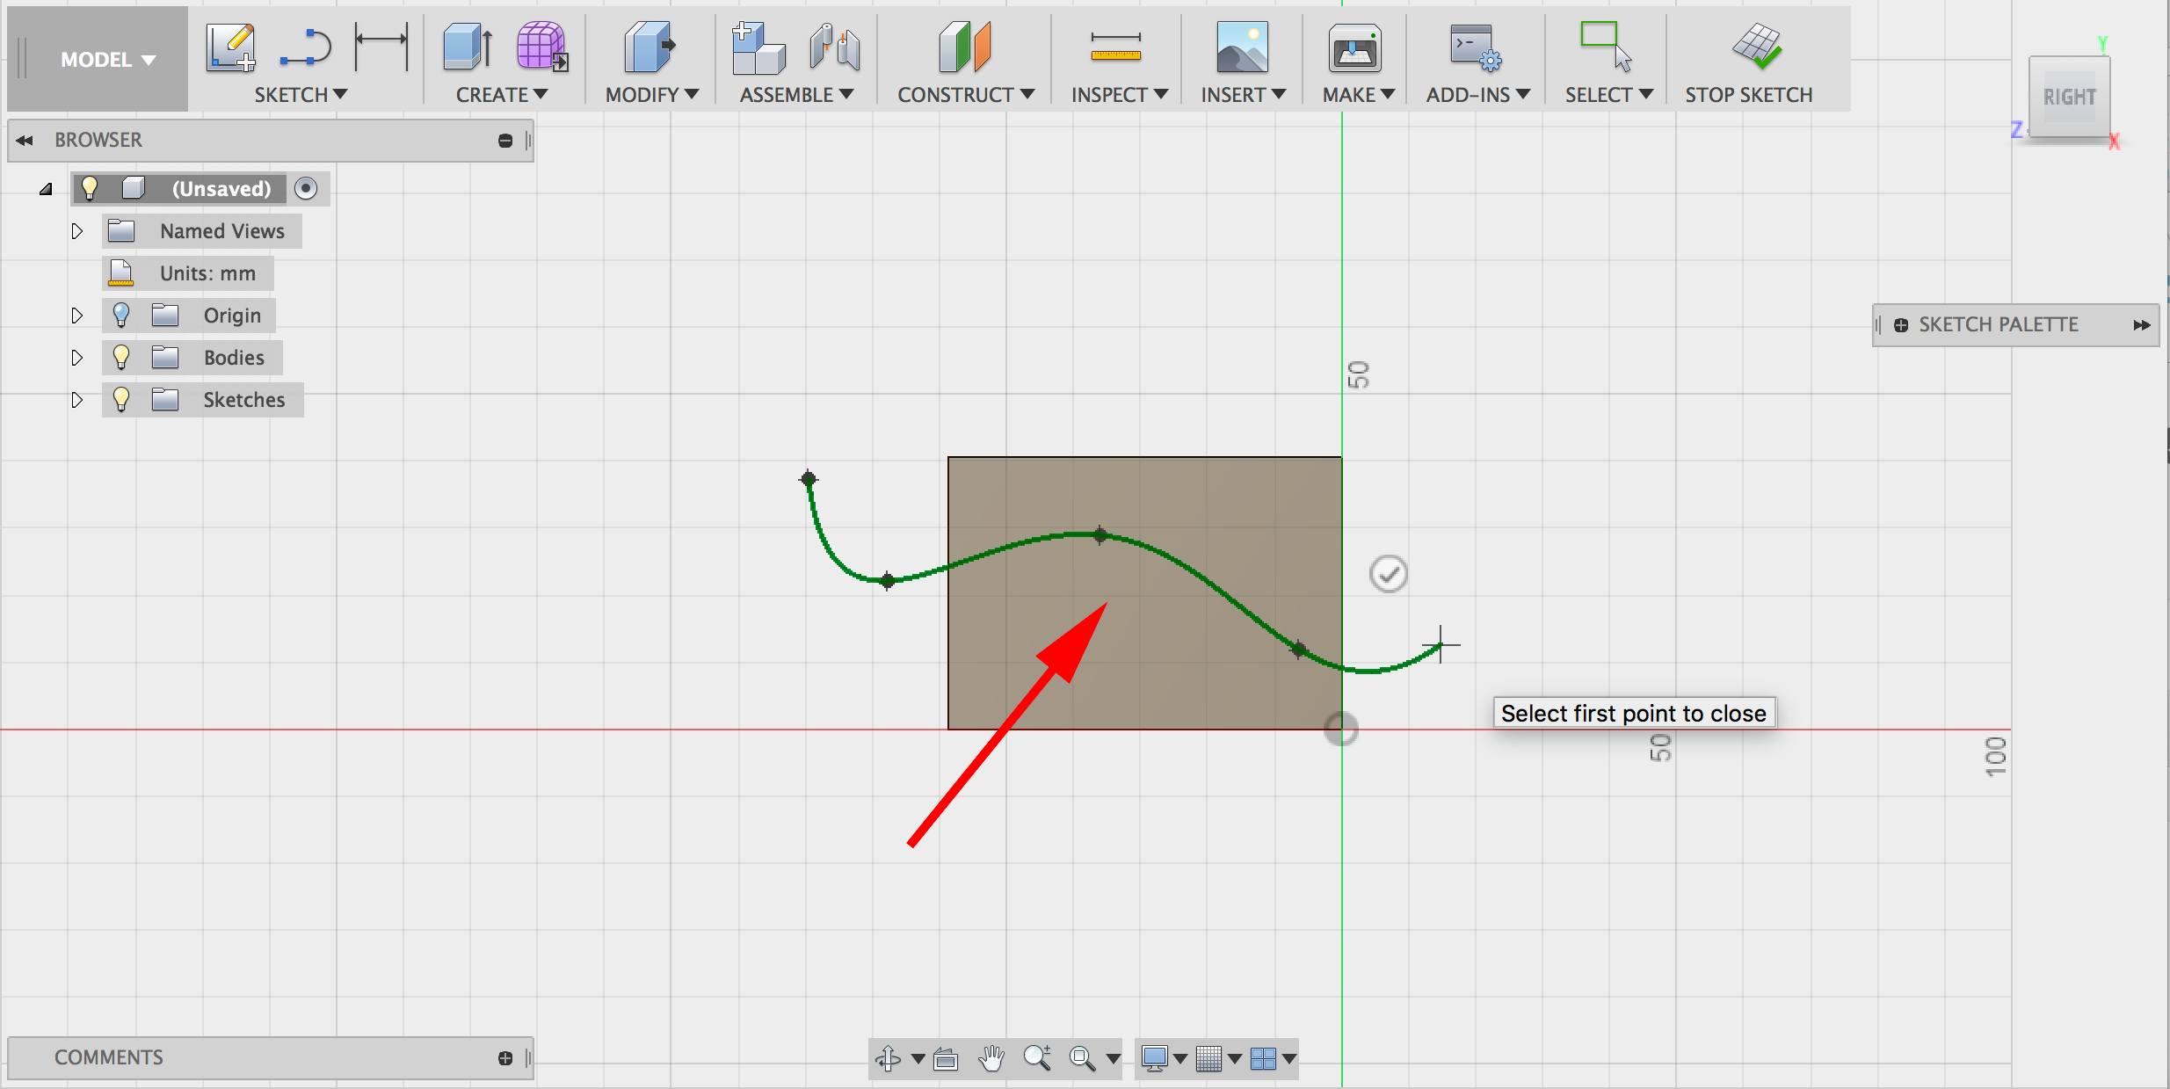
Task: Select the Press Pull modify icon
Action: click(650, 47)
